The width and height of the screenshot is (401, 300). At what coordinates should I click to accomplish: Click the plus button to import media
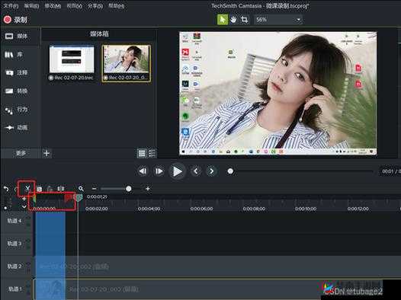pos(47,153)
